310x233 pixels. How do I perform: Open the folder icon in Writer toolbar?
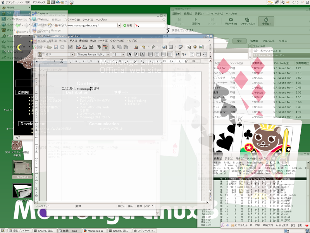click(50, 47)
